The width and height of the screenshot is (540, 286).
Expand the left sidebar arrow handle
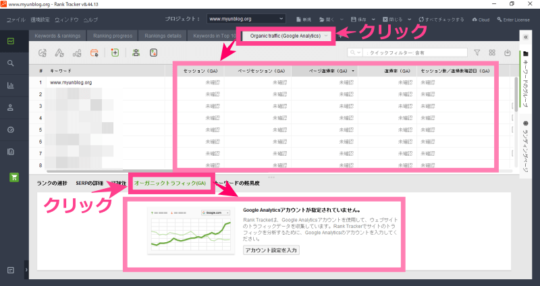tap(26, 270)
